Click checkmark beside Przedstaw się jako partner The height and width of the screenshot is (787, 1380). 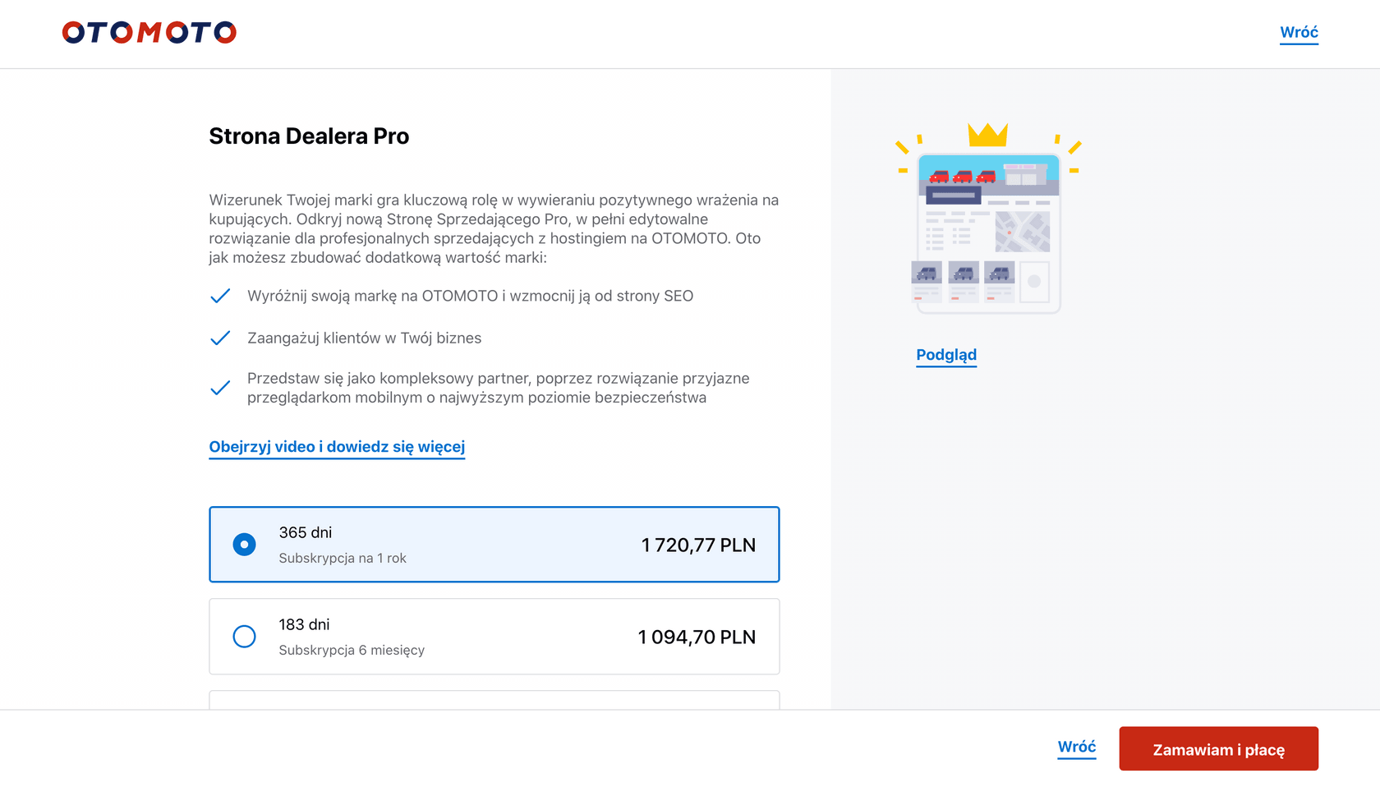click(220, 388)
